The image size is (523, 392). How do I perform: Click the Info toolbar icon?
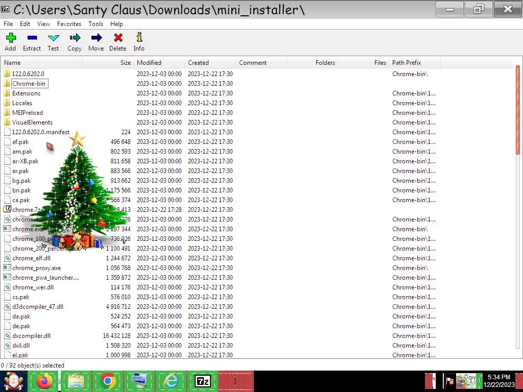(x=139, y=37)
